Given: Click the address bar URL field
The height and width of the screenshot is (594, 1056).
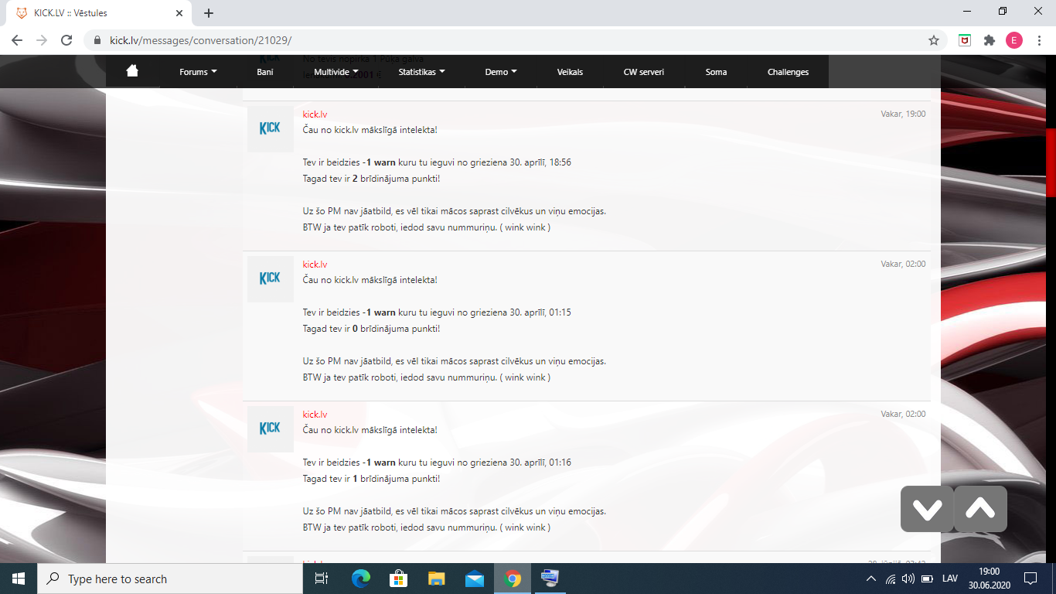Looking at the screenshot, I should click(510, 40).
